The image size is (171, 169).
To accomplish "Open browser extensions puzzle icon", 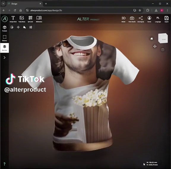I will 148,10.
